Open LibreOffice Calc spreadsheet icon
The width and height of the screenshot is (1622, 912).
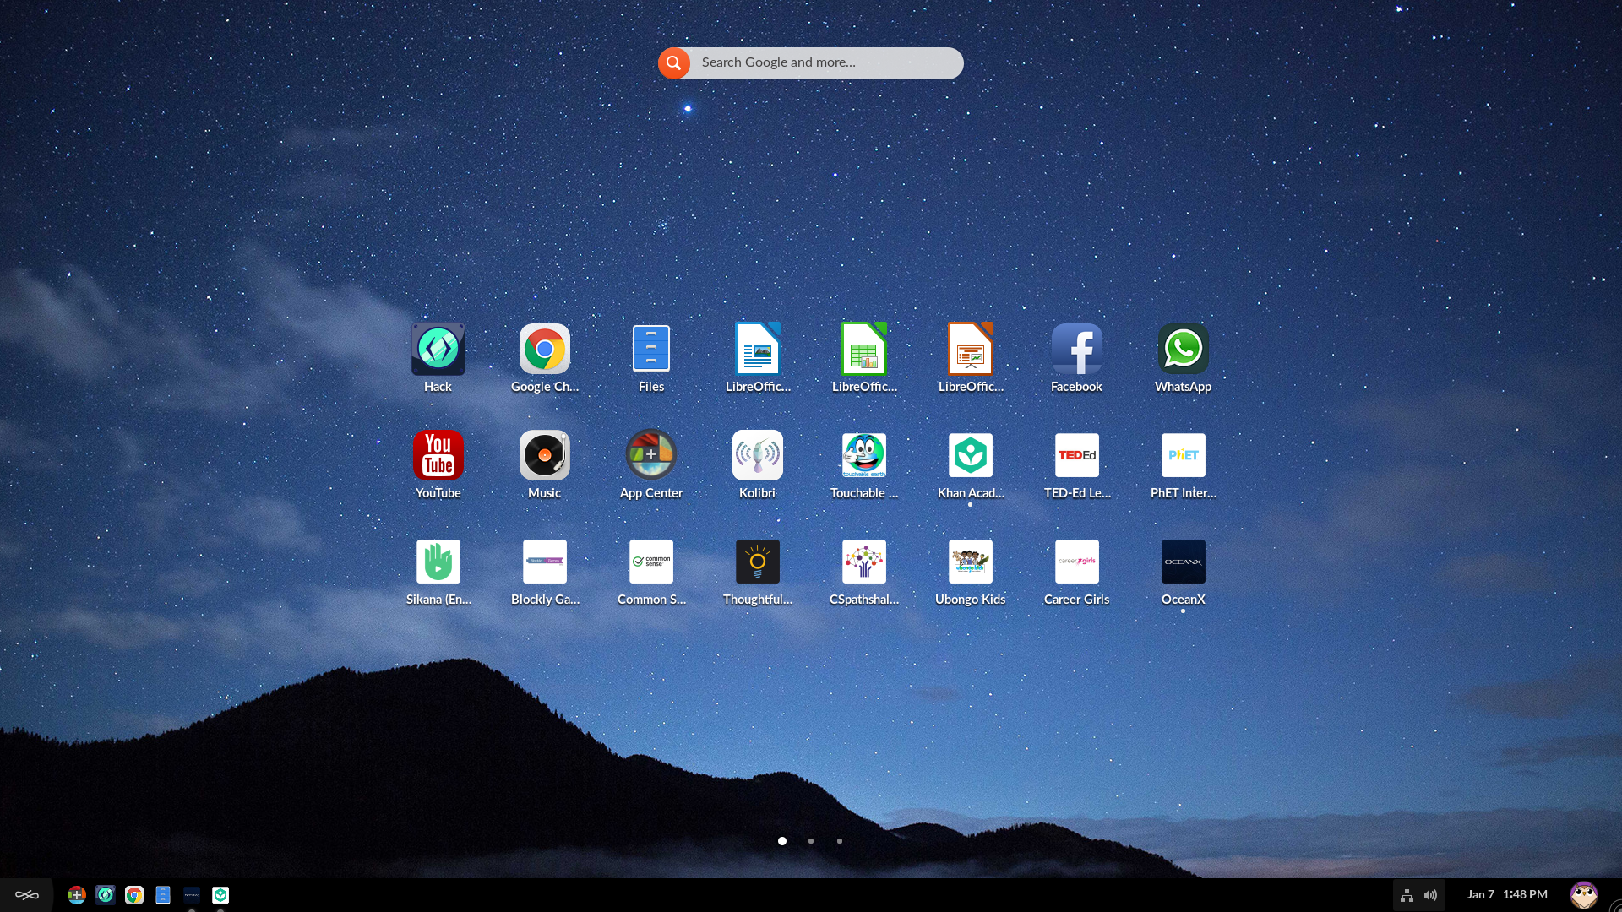[x=863, y=349]
